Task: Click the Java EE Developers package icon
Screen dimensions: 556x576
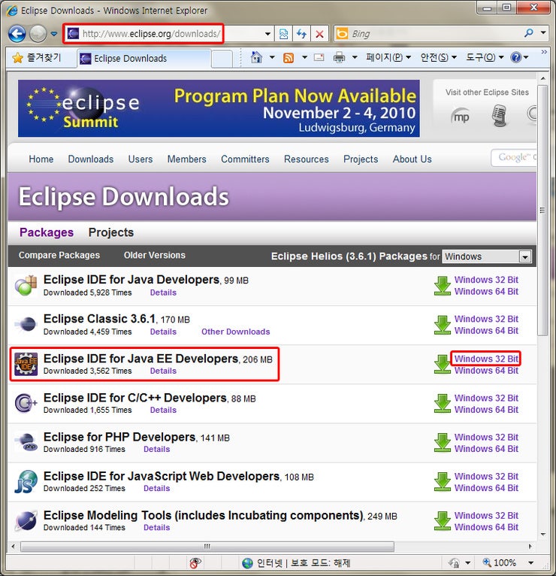Action: tap(26, 364)
